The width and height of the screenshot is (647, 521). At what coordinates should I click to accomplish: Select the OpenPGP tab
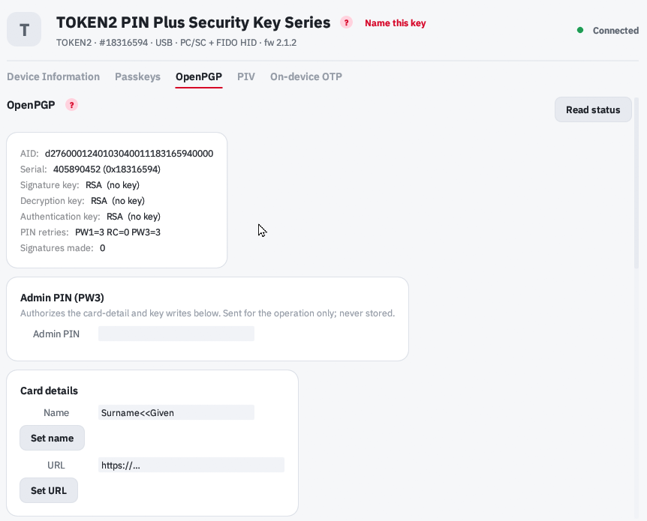pyautogui.click(x=199, y=76)
